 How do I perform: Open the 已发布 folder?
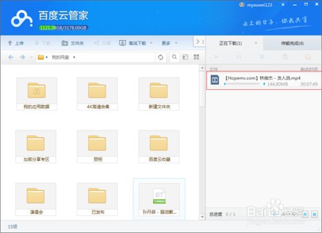click(97, 199)
